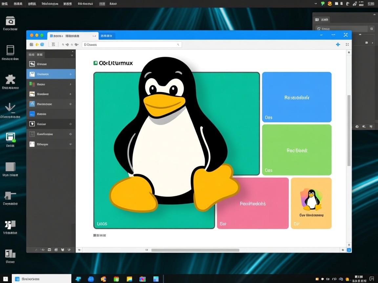378x283 pixels.
Task: Click the home icon at the toolbar's left
Action: 31,44
